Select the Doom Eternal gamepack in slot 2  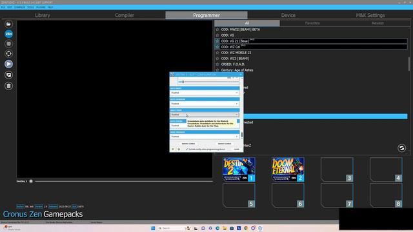(x=288, y=169)
